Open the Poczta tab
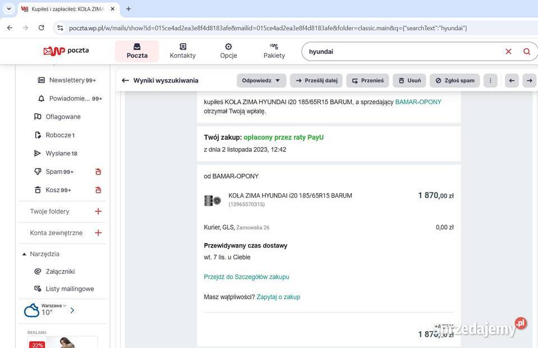538x348 pixels. [137, 51]
